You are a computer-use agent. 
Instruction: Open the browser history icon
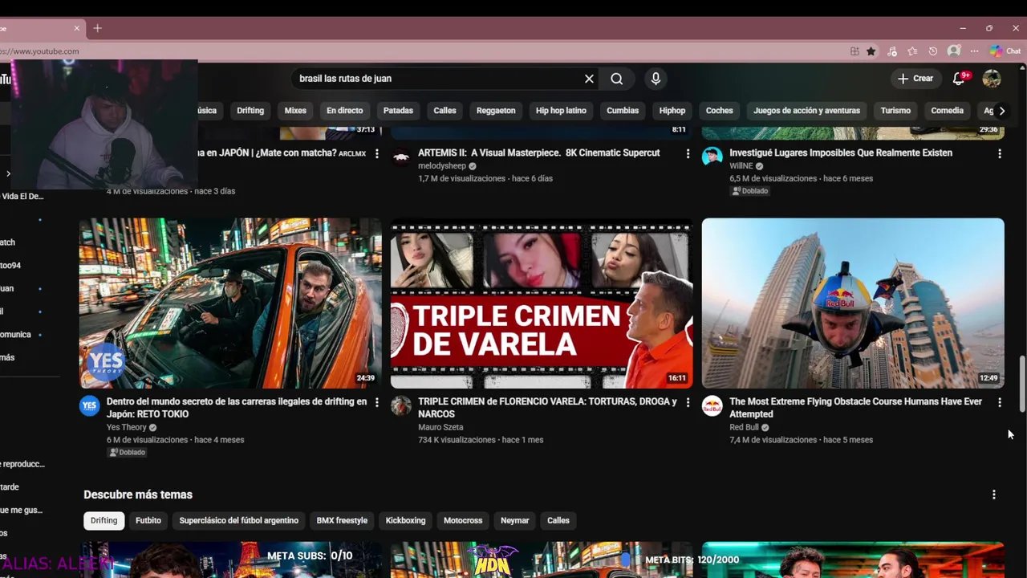tap(932, 51)
